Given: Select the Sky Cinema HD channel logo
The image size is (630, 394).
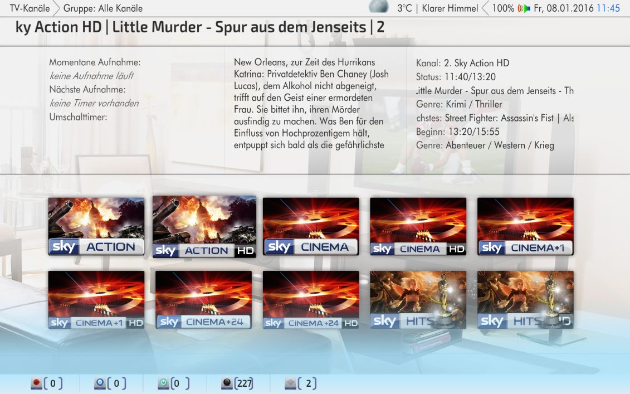Looking at the screenshot, I should (418, 226).
